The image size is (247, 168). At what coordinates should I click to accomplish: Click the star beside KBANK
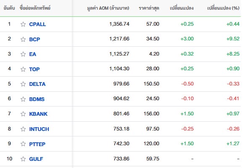point(23,114)
